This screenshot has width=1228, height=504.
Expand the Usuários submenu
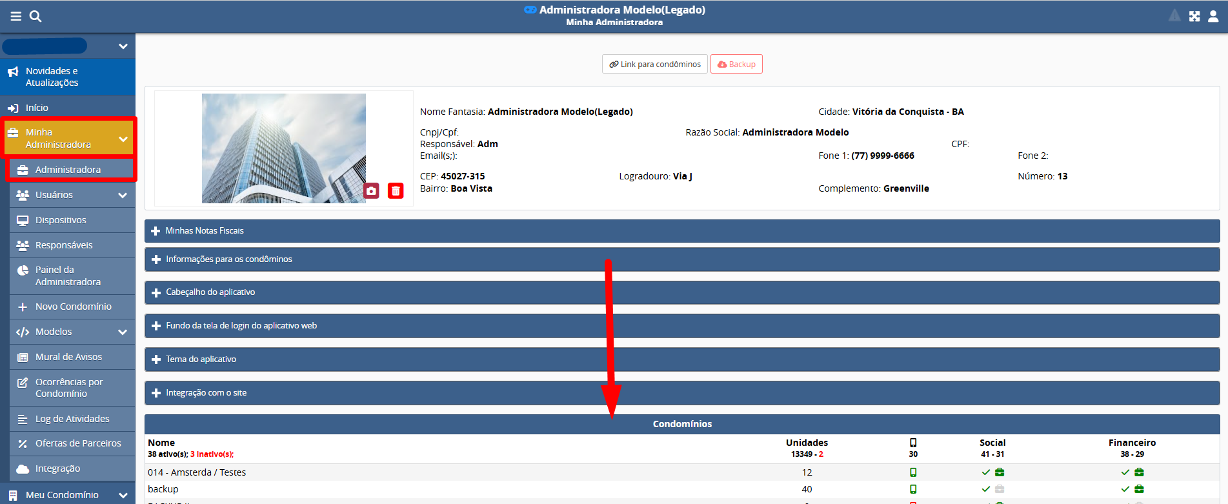[x=123, y=195]
